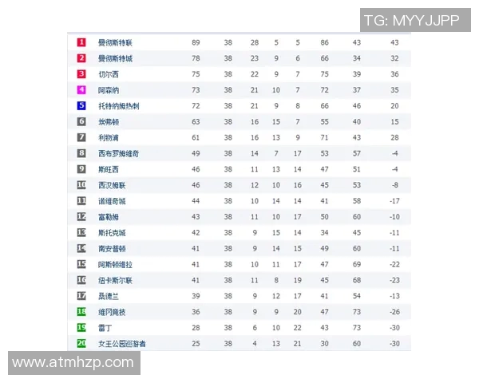Viewport: 479px width, 383px height.
Task: Click the green rank 20 badge
Action: [81, 343]
